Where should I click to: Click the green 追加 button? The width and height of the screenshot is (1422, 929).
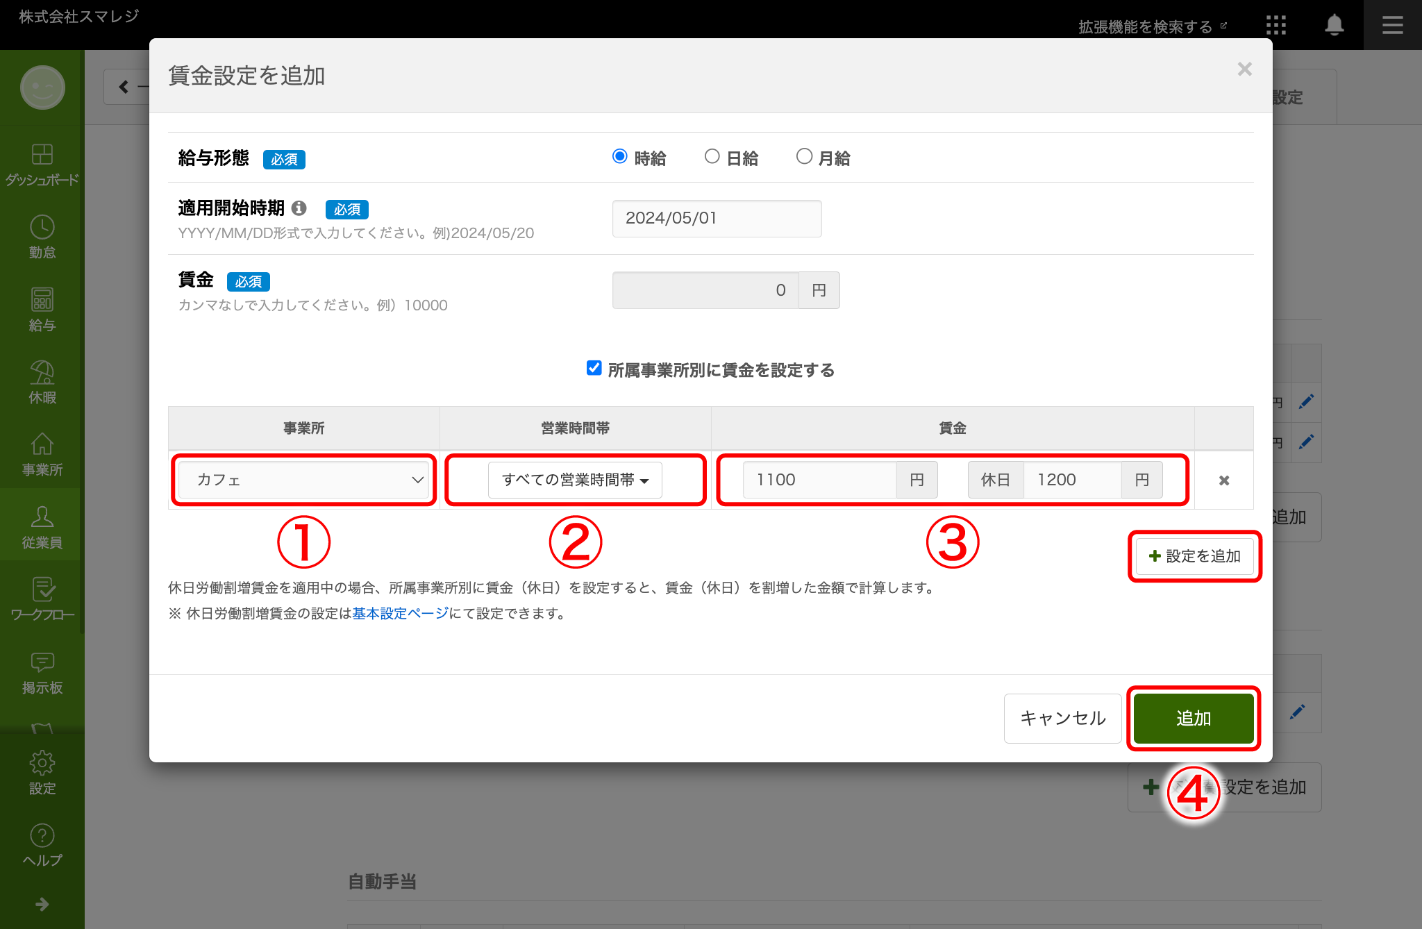pos(1193,719)
